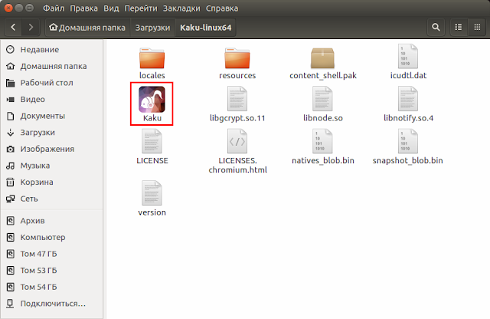Open Загрузки in the sidebar

pos(51,133)
